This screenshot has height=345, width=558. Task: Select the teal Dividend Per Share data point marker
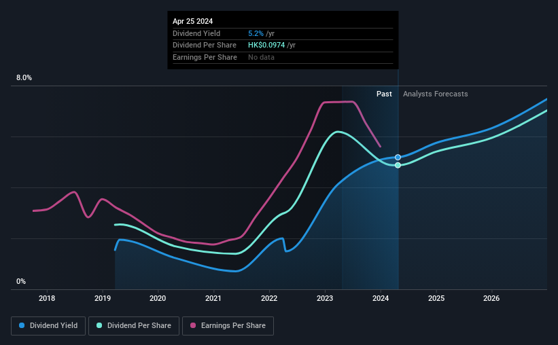point(398,165)
